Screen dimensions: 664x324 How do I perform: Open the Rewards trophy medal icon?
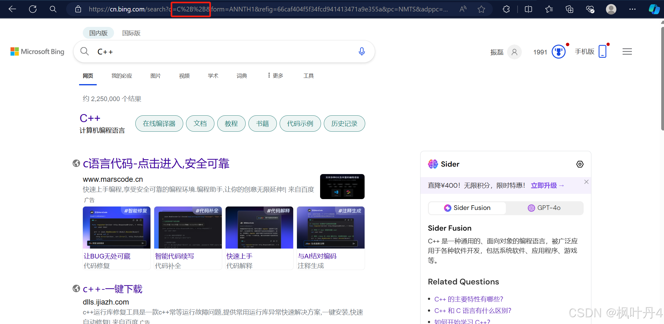(559, 52)
